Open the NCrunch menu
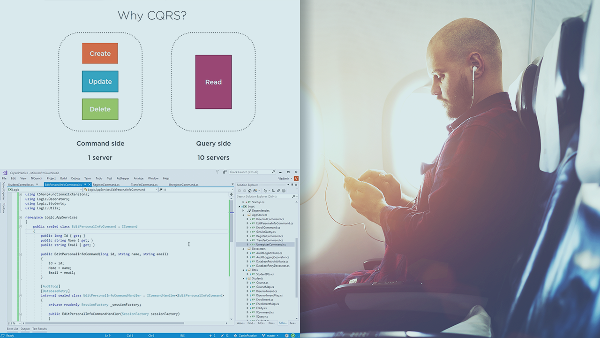The height and width of the screenshot is (338, 600). coord(37,178)
